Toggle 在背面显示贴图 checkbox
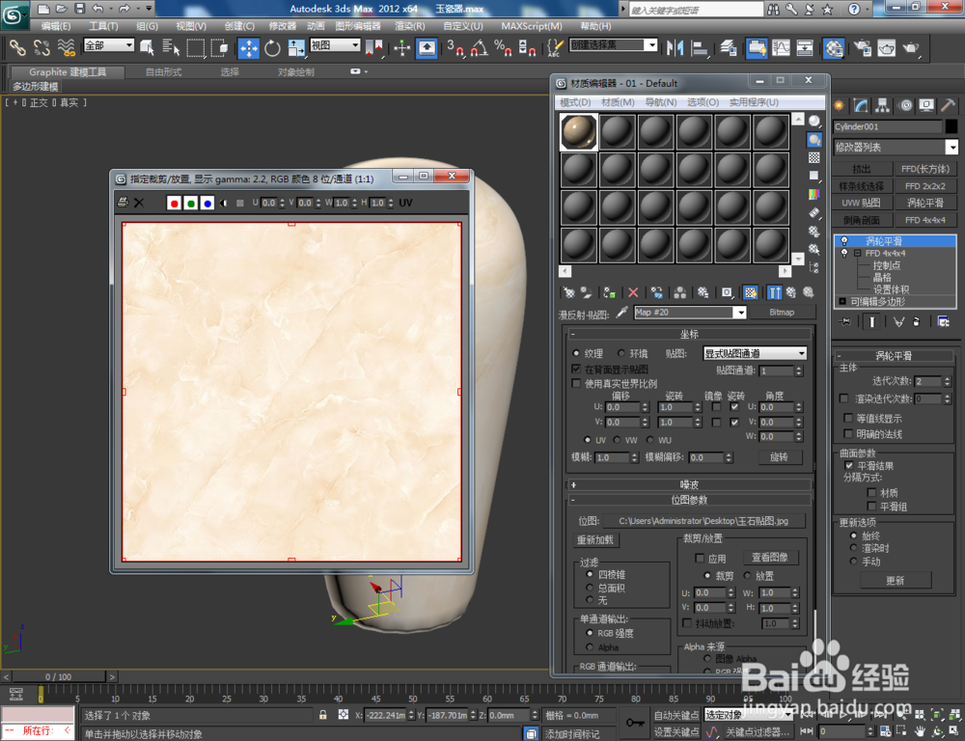This screenshot has height=741, width=965. (576, 369)
